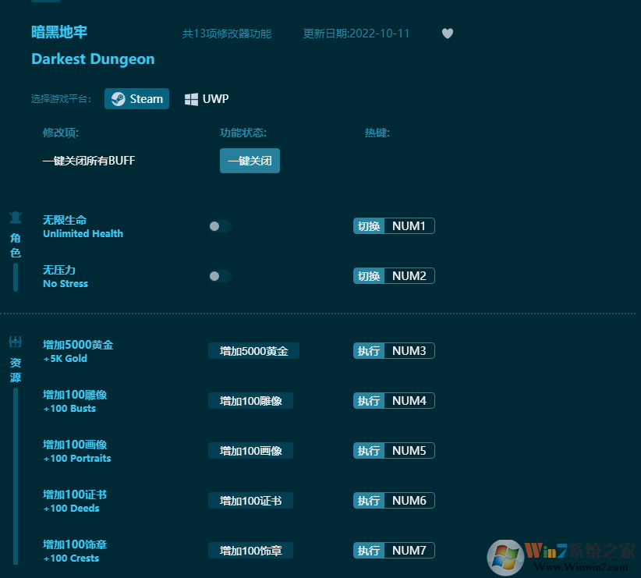Click 增加100饰章 to add 100 Crests
The width and height of the screenshot is (641, 578).
tap(250, 551)
